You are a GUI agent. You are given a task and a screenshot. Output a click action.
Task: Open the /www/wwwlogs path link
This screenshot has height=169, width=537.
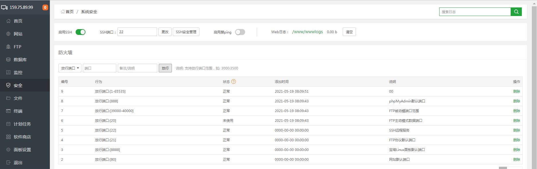pyautogui.click(x=307, y=32)
